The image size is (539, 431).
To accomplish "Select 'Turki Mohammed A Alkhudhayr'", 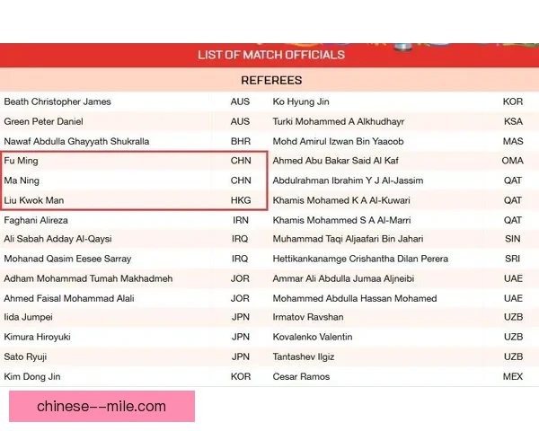I will [339, 122].
